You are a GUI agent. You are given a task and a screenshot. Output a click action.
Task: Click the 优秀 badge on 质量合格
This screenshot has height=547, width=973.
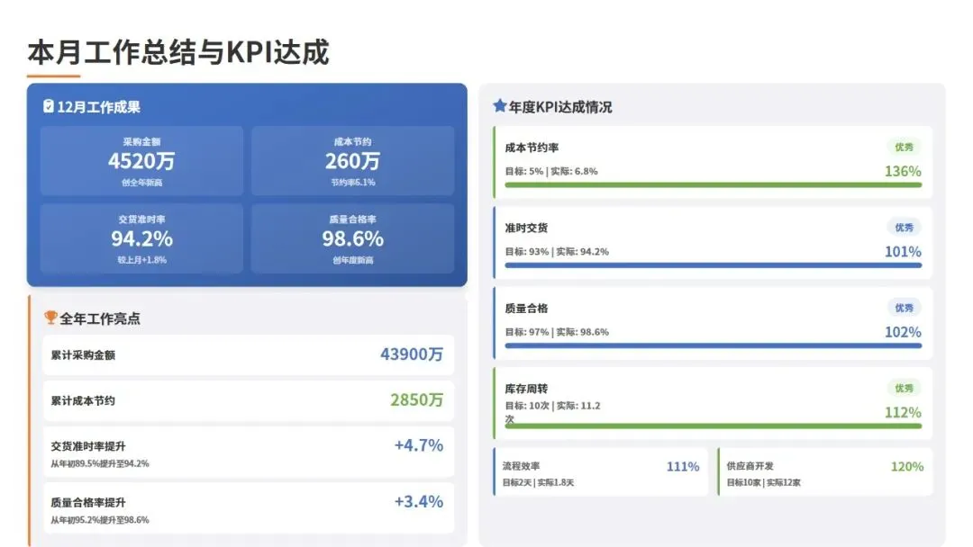click(904, 308)
